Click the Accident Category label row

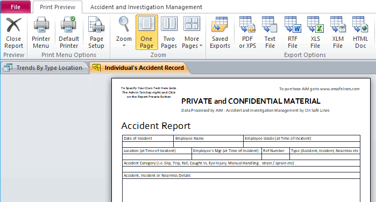point(241,163)
